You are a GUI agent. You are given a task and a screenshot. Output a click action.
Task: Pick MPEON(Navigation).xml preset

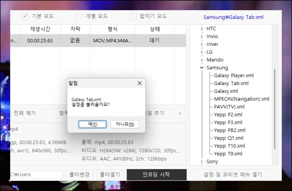pos(241,99)
